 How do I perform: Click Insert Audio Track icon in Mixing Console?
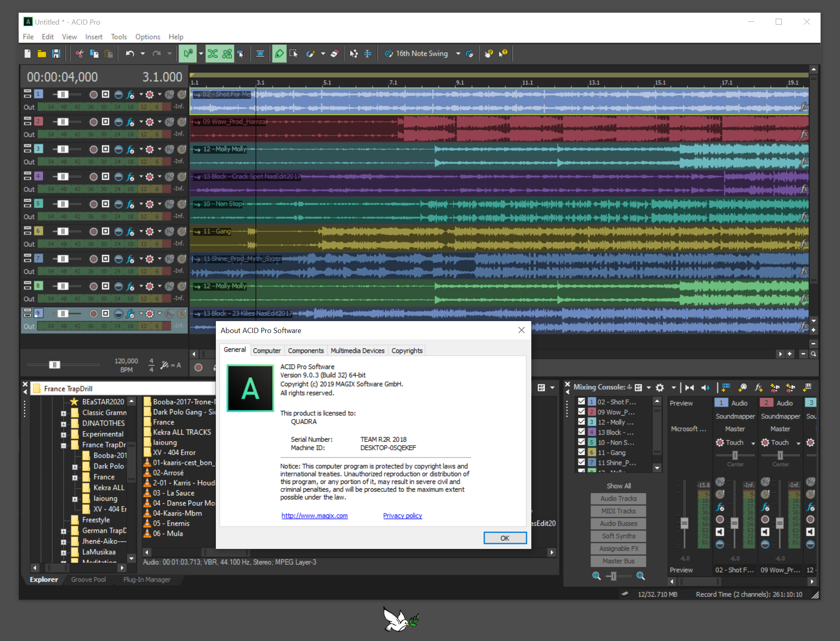pyautogui.click(x=726, y=387)
